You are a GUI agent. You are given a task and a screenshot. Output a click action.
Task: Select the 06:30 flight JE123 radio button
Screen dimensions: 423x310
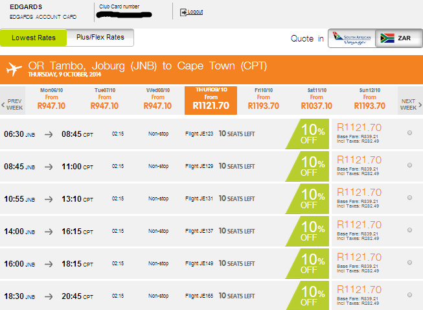point(409,132)
